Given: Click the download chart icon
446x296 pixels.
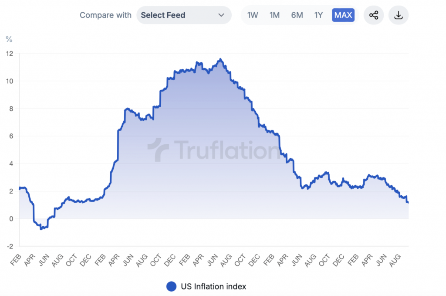Looking at the screenshot, I should click(398, 15).
